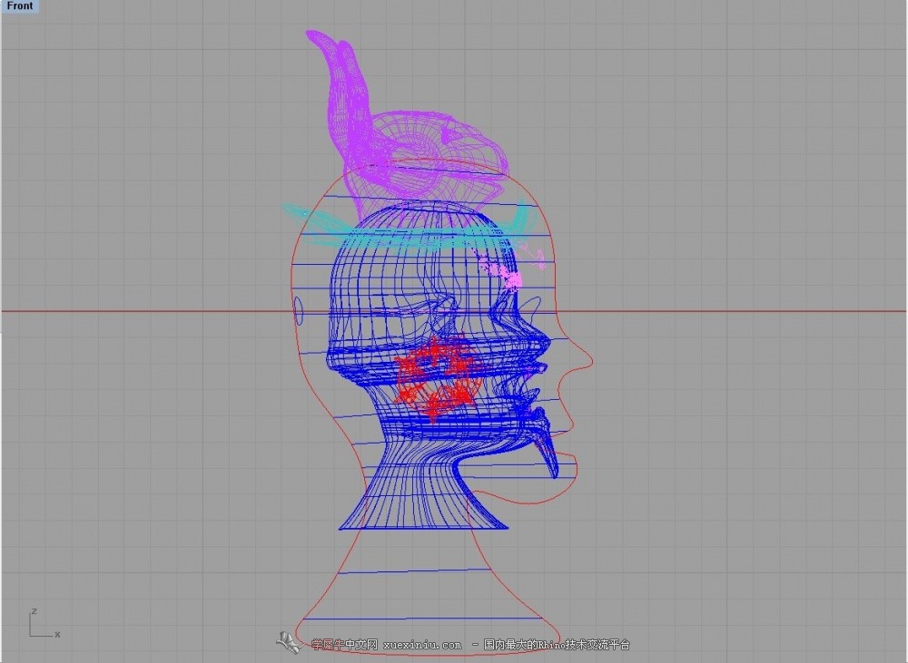Select the red mesh cluster inside the cheek
Image resolution: width=908 pixels, height=663 pixels.
(x=436, y=376)
